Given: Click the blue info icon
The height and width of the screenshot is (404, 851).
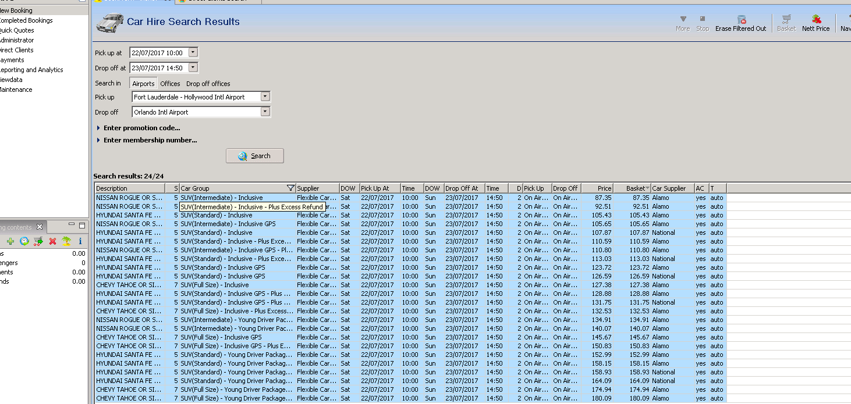Looking at the screenshot, I should coord(80,241).
